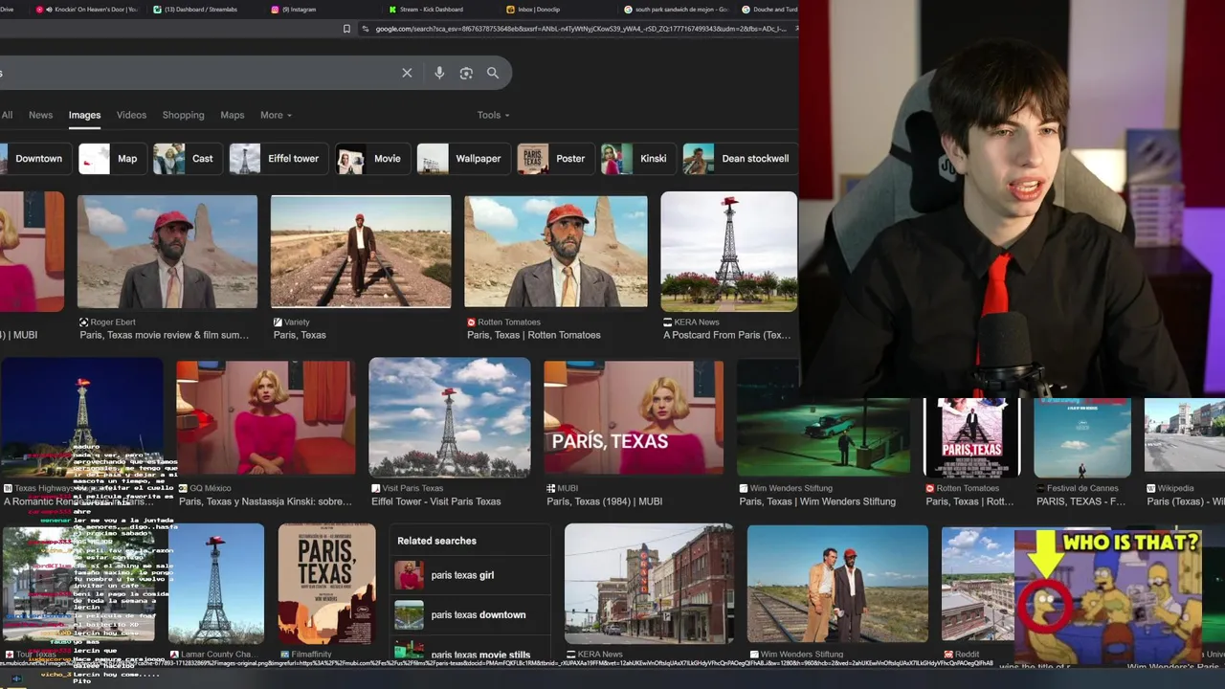Screen dimensions: 1225x689
Task: Open the Videos results tab
Action: click(131, 115)
